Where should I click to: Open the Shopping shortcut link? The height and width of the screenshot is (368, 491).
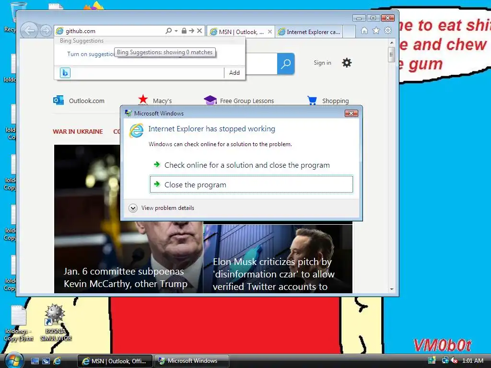coord(328,101)
